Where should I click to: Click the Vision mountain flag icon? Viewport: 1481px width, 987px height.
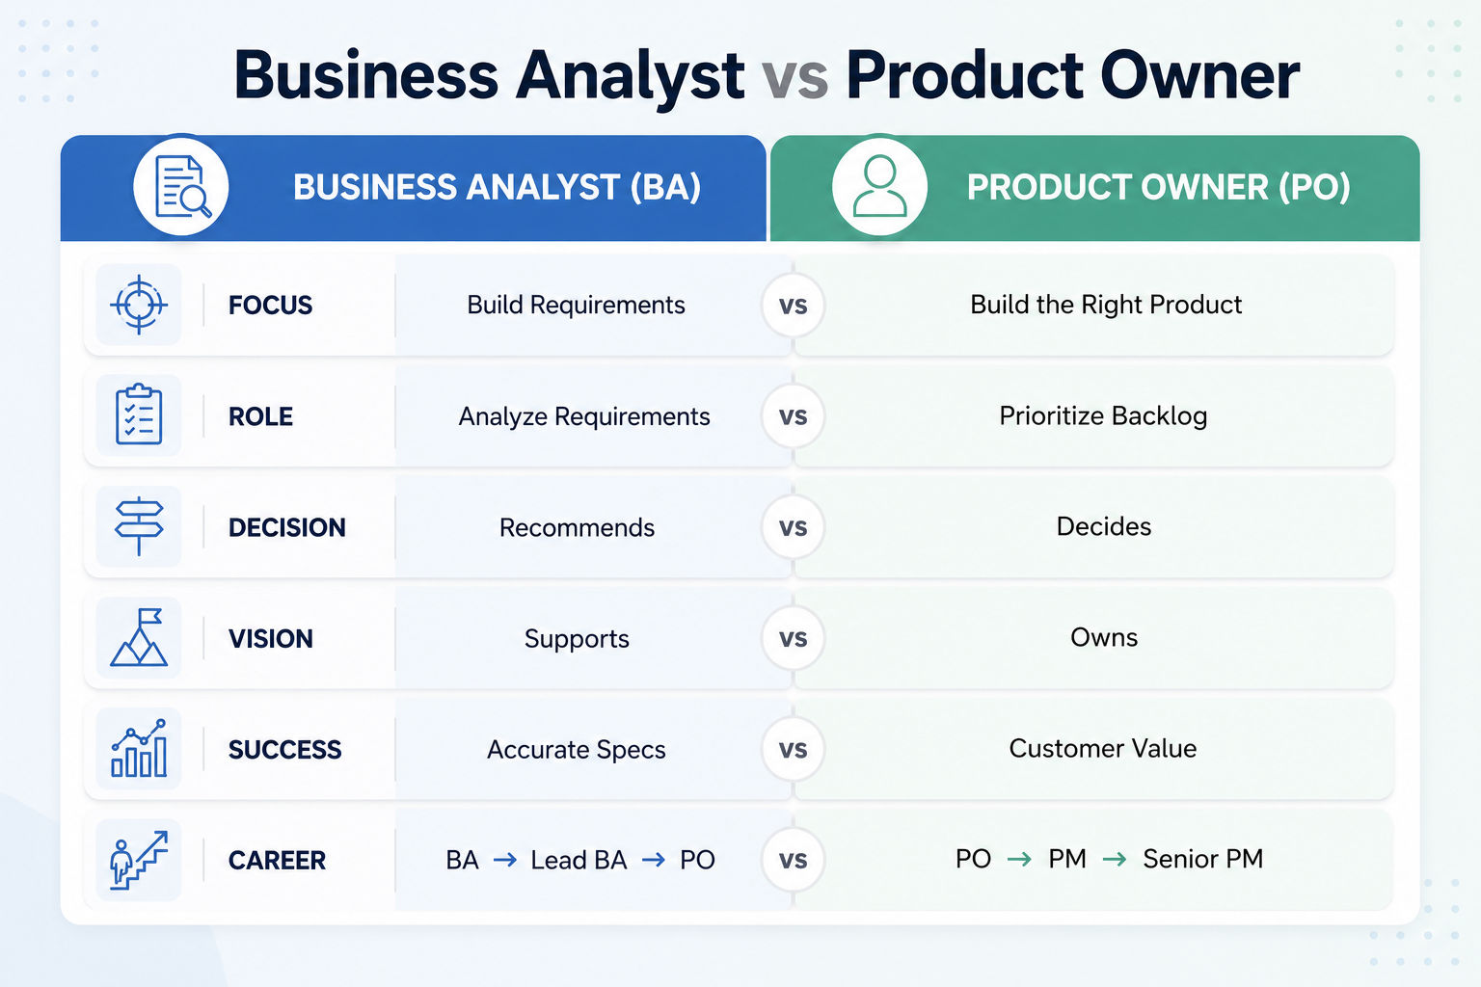[x=139, y=637]
